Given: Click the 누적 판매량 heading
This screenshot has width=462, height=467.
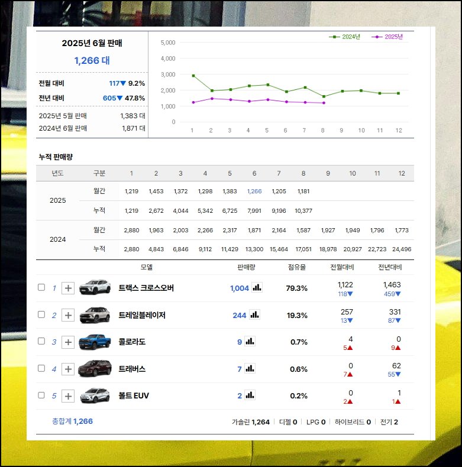Looking at the screenshot, I should (56, 157).
